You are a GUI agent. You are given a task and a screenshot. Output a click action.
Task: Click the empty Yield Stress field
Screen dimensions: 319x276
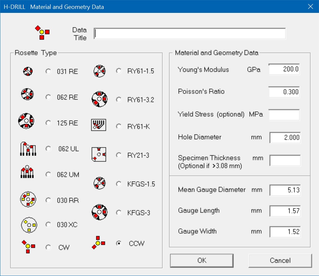coord(284,115)
